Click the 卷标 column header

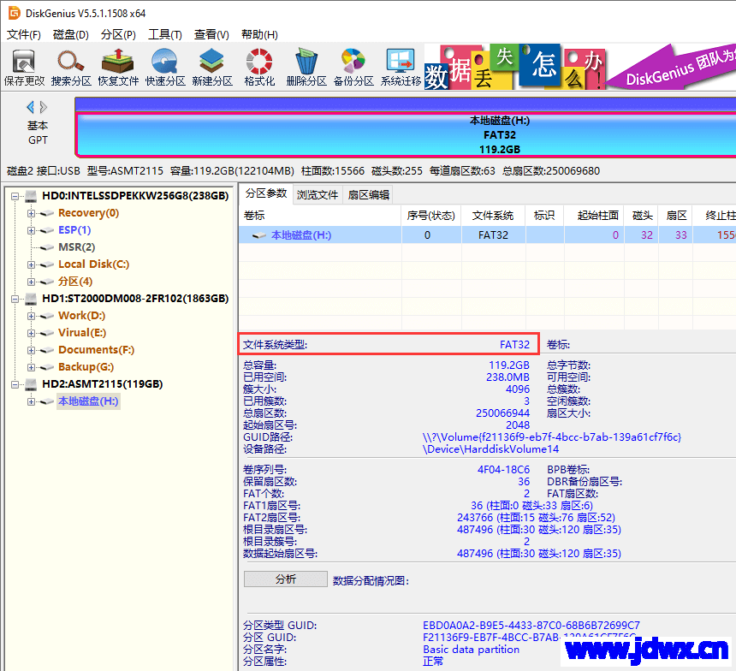320,216
